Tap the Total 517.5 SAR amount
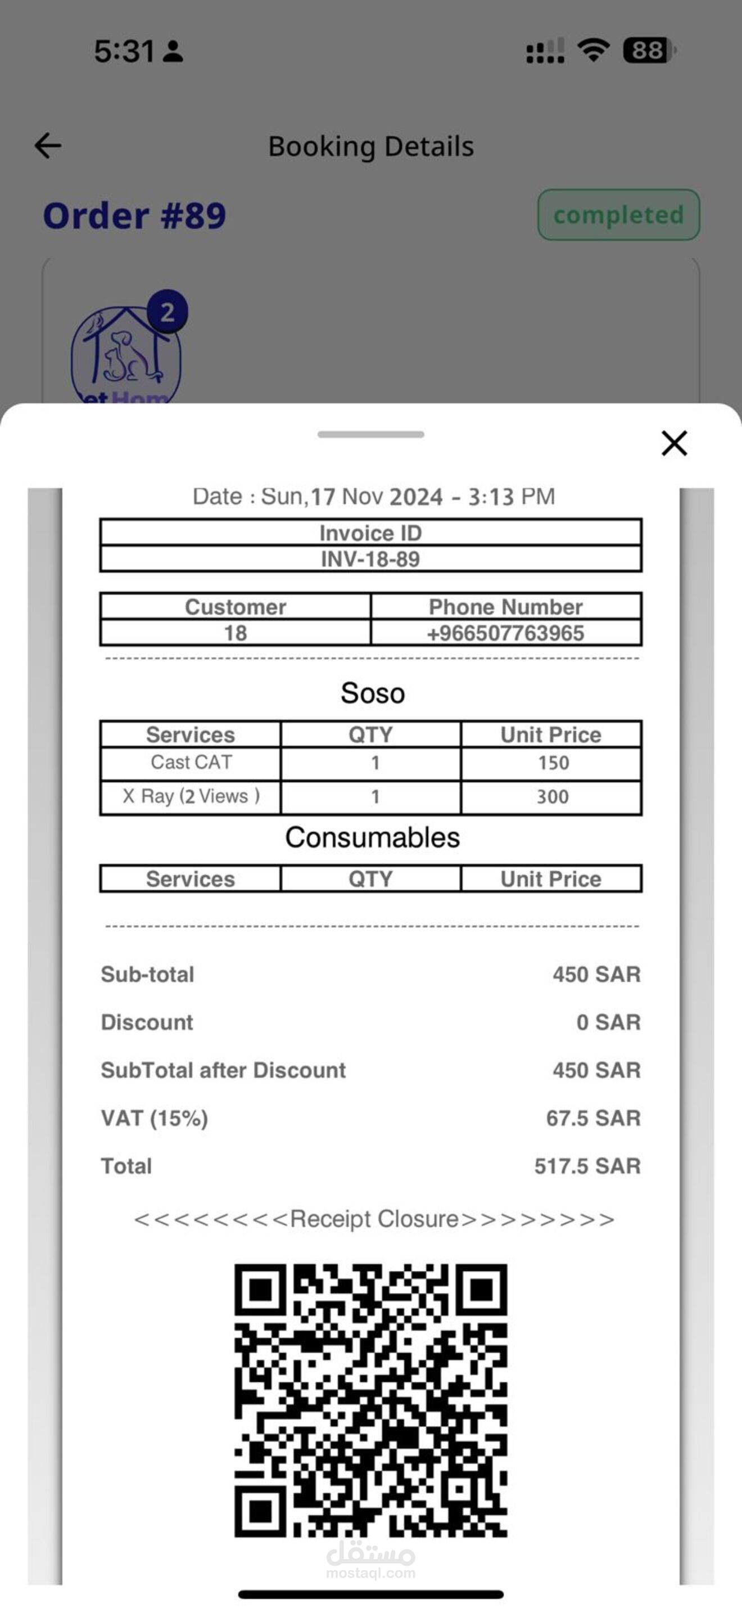This screenshot has height=1613, width=742. click(587, 1166)
